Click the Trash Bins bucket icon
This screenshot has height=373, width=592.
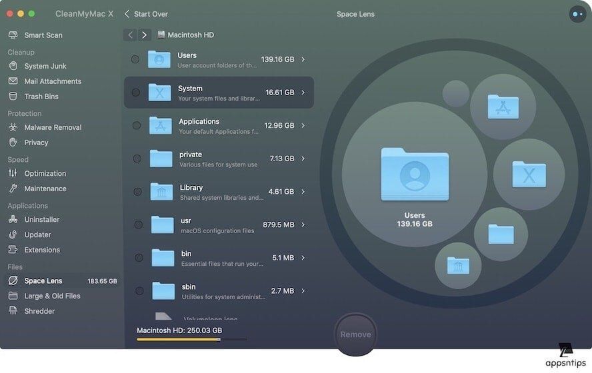(13, 96)
